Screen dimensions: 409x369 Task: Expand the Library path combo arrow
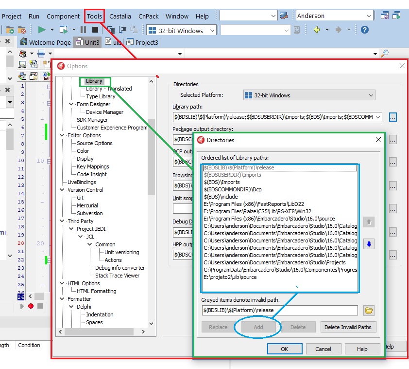tap(378, 117)
